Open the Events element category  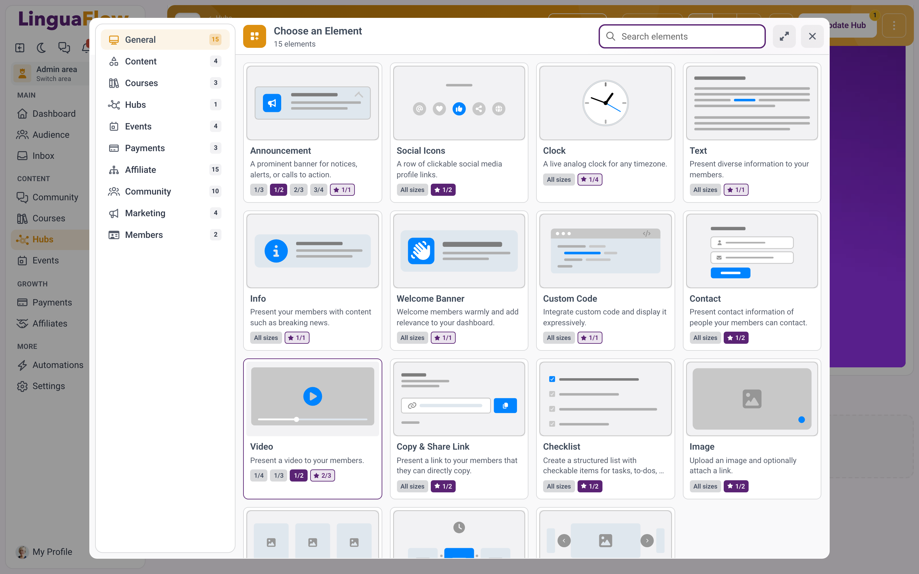(x=165, y=126)
